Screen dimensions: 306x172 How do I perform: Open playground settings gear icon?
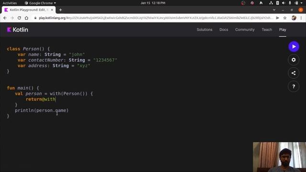[294, 60]
